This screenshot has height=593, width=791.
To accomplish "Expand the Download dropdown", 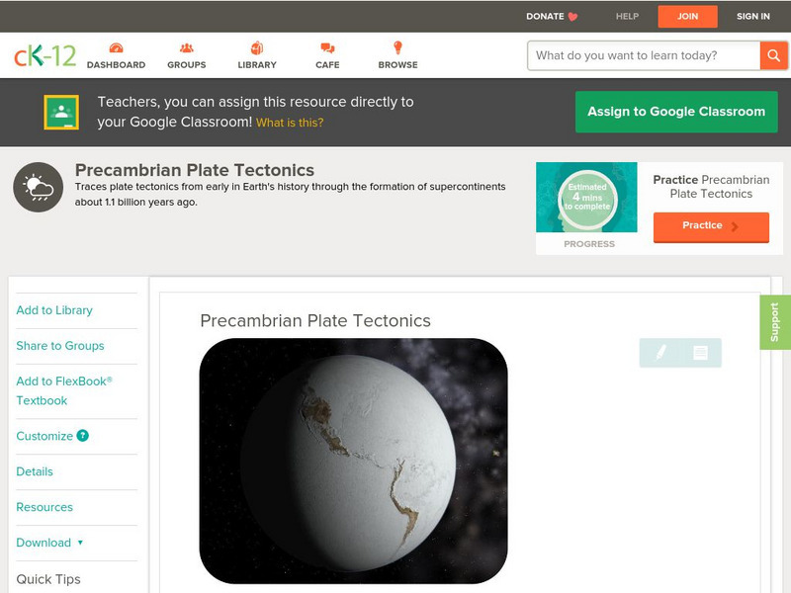I will pyautogui.click(x=49, y=543).
